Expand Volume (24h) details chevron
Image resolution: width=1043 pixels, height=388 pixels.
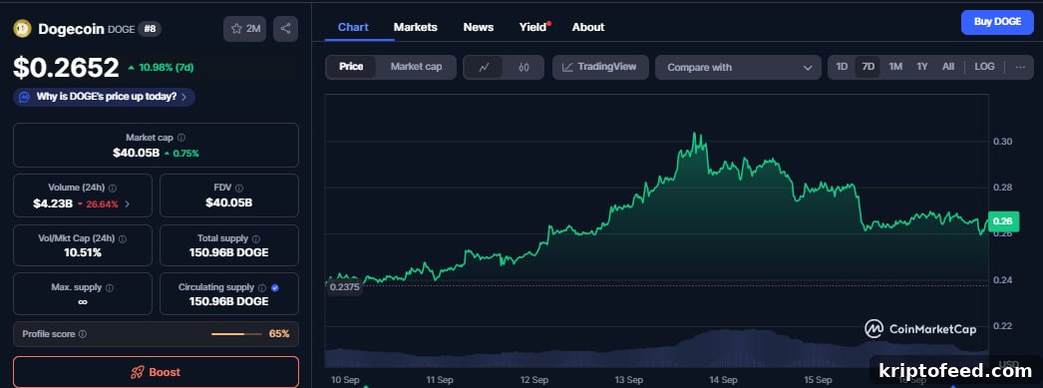pyautogui.click(x=127, y=204)
